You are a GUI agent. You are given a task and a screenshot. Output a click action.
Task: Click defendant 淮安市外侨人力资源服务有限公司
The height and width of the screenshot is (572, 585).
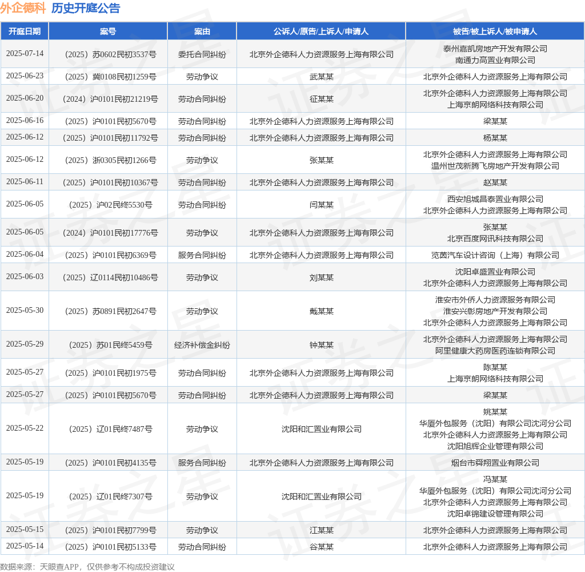[x=495, y=300]
